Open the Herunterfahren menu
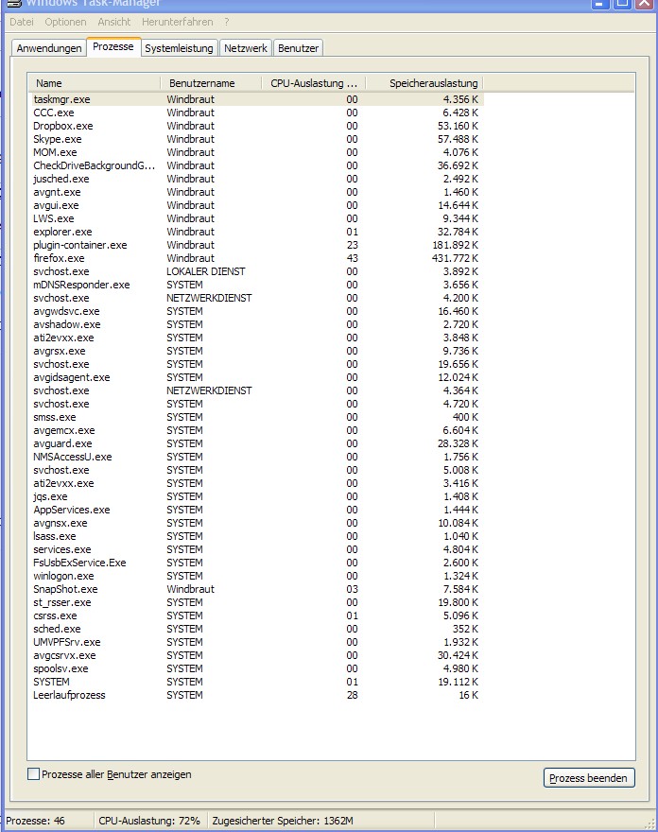Viewport: 658px width, 832px height. [177, 22]
